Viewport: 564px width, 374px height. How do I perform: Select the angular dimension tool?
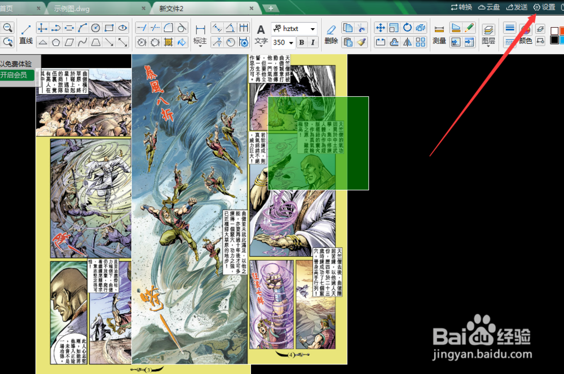(x=230, y=28)
